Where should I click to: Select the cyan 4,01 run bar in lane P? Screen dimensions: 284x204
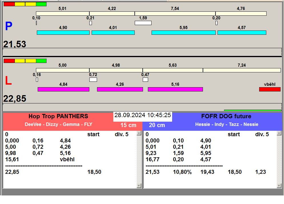[x=113, y=32]
